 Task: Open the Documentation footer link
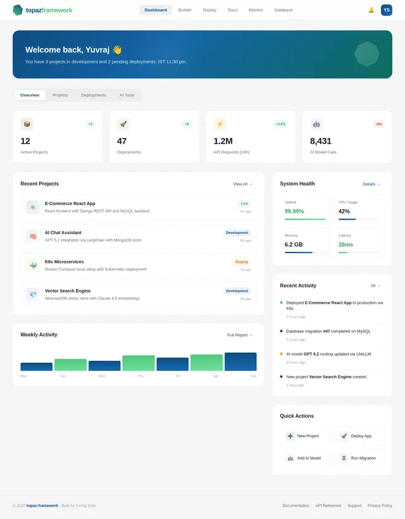tap(296, 506)
